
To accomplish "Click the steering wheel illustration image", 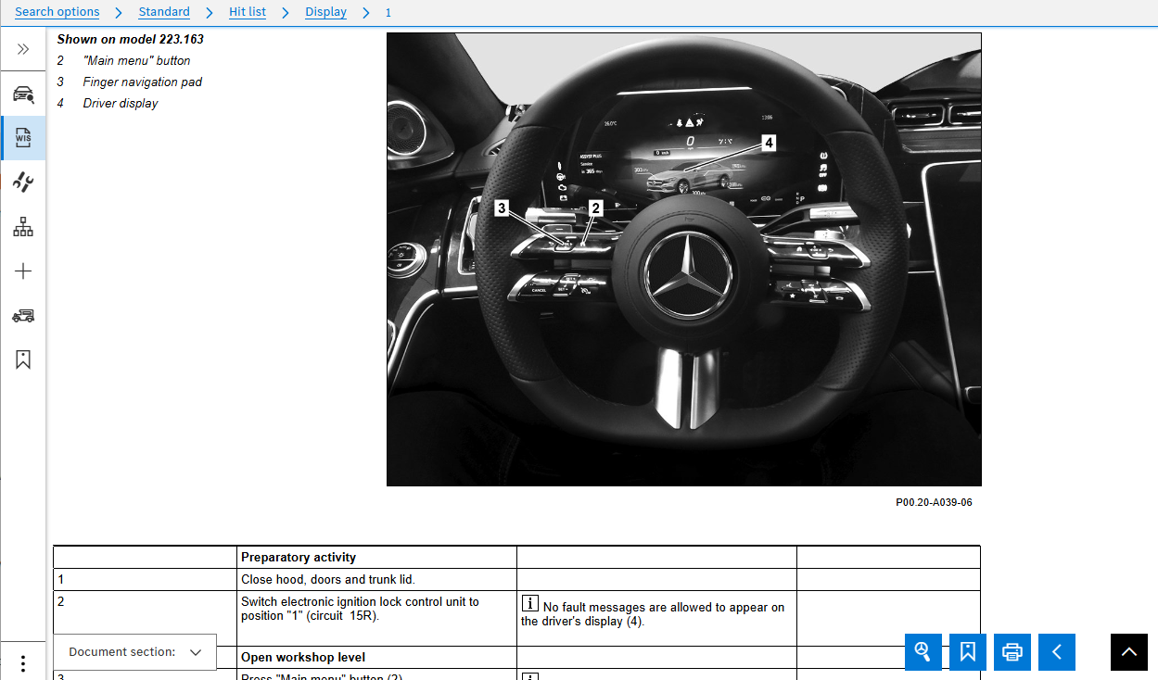I will pos(684,259).
